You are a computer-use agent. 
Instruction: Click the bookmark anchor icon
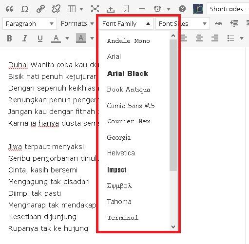(126, 9)
